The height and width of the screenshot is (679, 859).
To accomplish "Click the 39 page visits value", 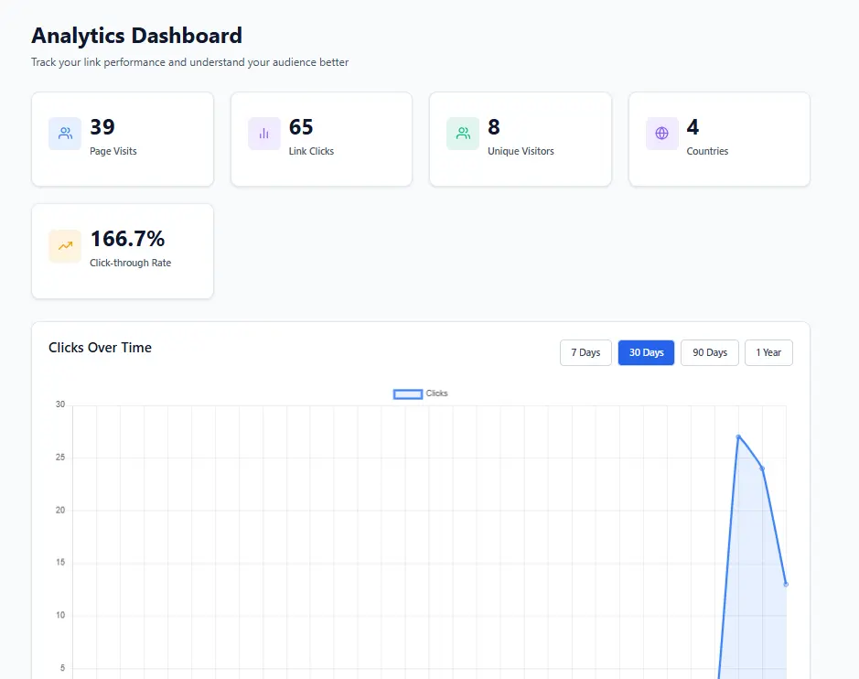I will pyautogui.click(x=102, y=127).
